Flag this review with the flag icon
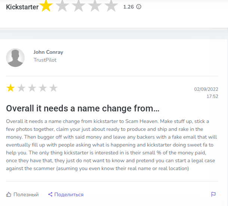This screenshot has width=228, height=206. pos(213,194)
